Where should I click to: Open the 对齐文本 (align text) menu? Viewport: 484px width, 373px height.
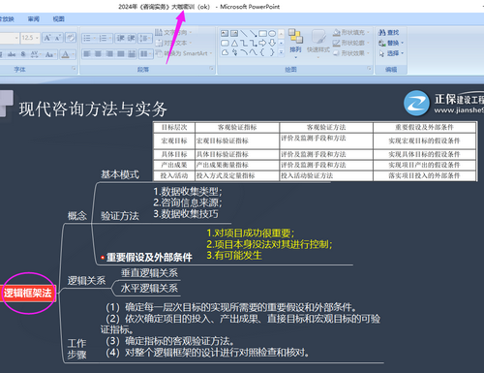173,43
